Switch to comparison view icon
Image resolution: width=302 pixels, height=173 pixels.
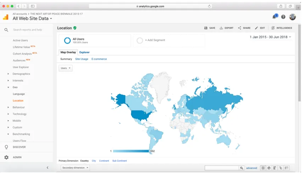tap(281, 168)
